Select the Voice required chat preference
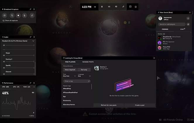Viewport: 194px width, 123px height. [70, 70]
